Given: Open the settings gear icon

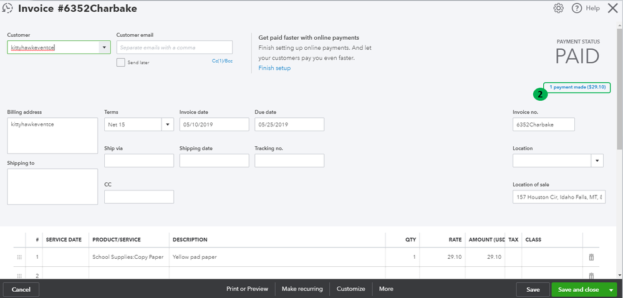Looking at the screenshot, I should tap(559, 8).
